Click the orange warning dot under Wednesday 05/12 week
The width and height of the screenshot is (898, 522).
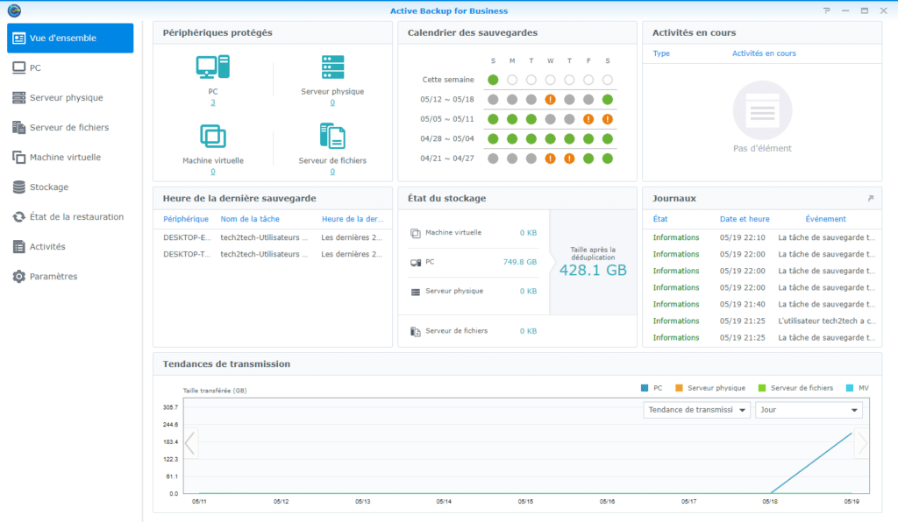tap(550, 100)
